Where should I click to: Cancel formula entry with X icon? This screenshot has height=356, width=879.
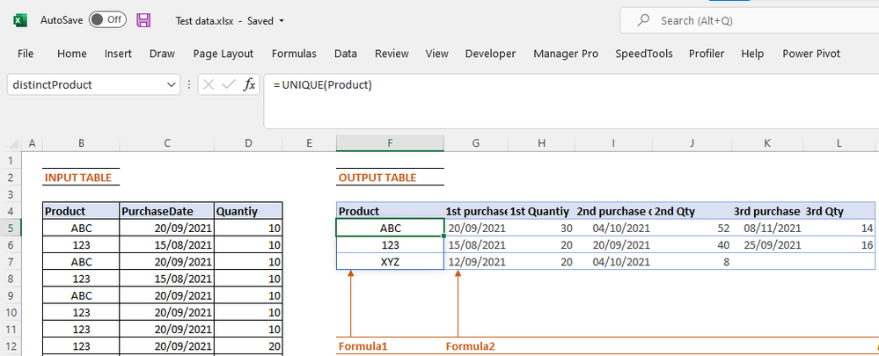pyautogui.click(x=209, y=85)
